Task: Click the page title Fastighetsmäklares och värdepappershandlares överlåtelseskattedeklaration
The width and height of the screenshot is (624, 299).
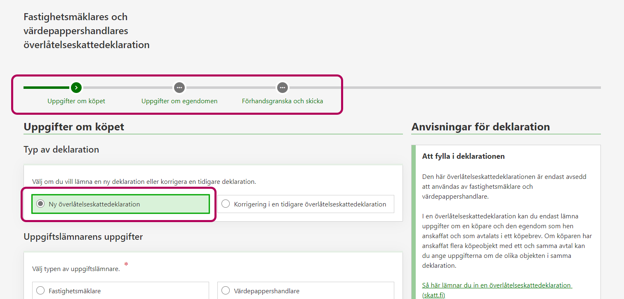Action: click(86, 31)
